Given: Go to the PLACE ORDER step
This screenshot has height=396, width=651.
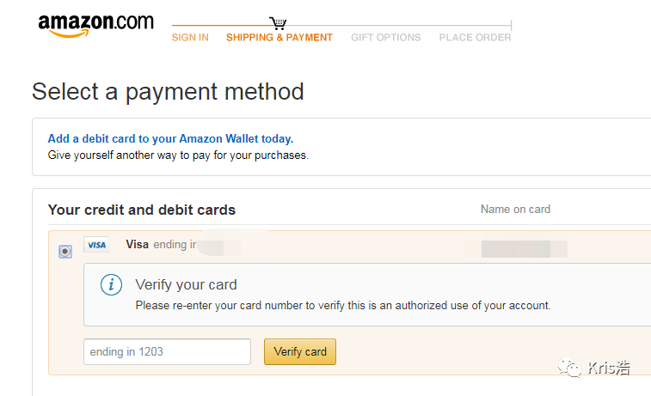Looking at the screenshot, I should tap(475, 38).
